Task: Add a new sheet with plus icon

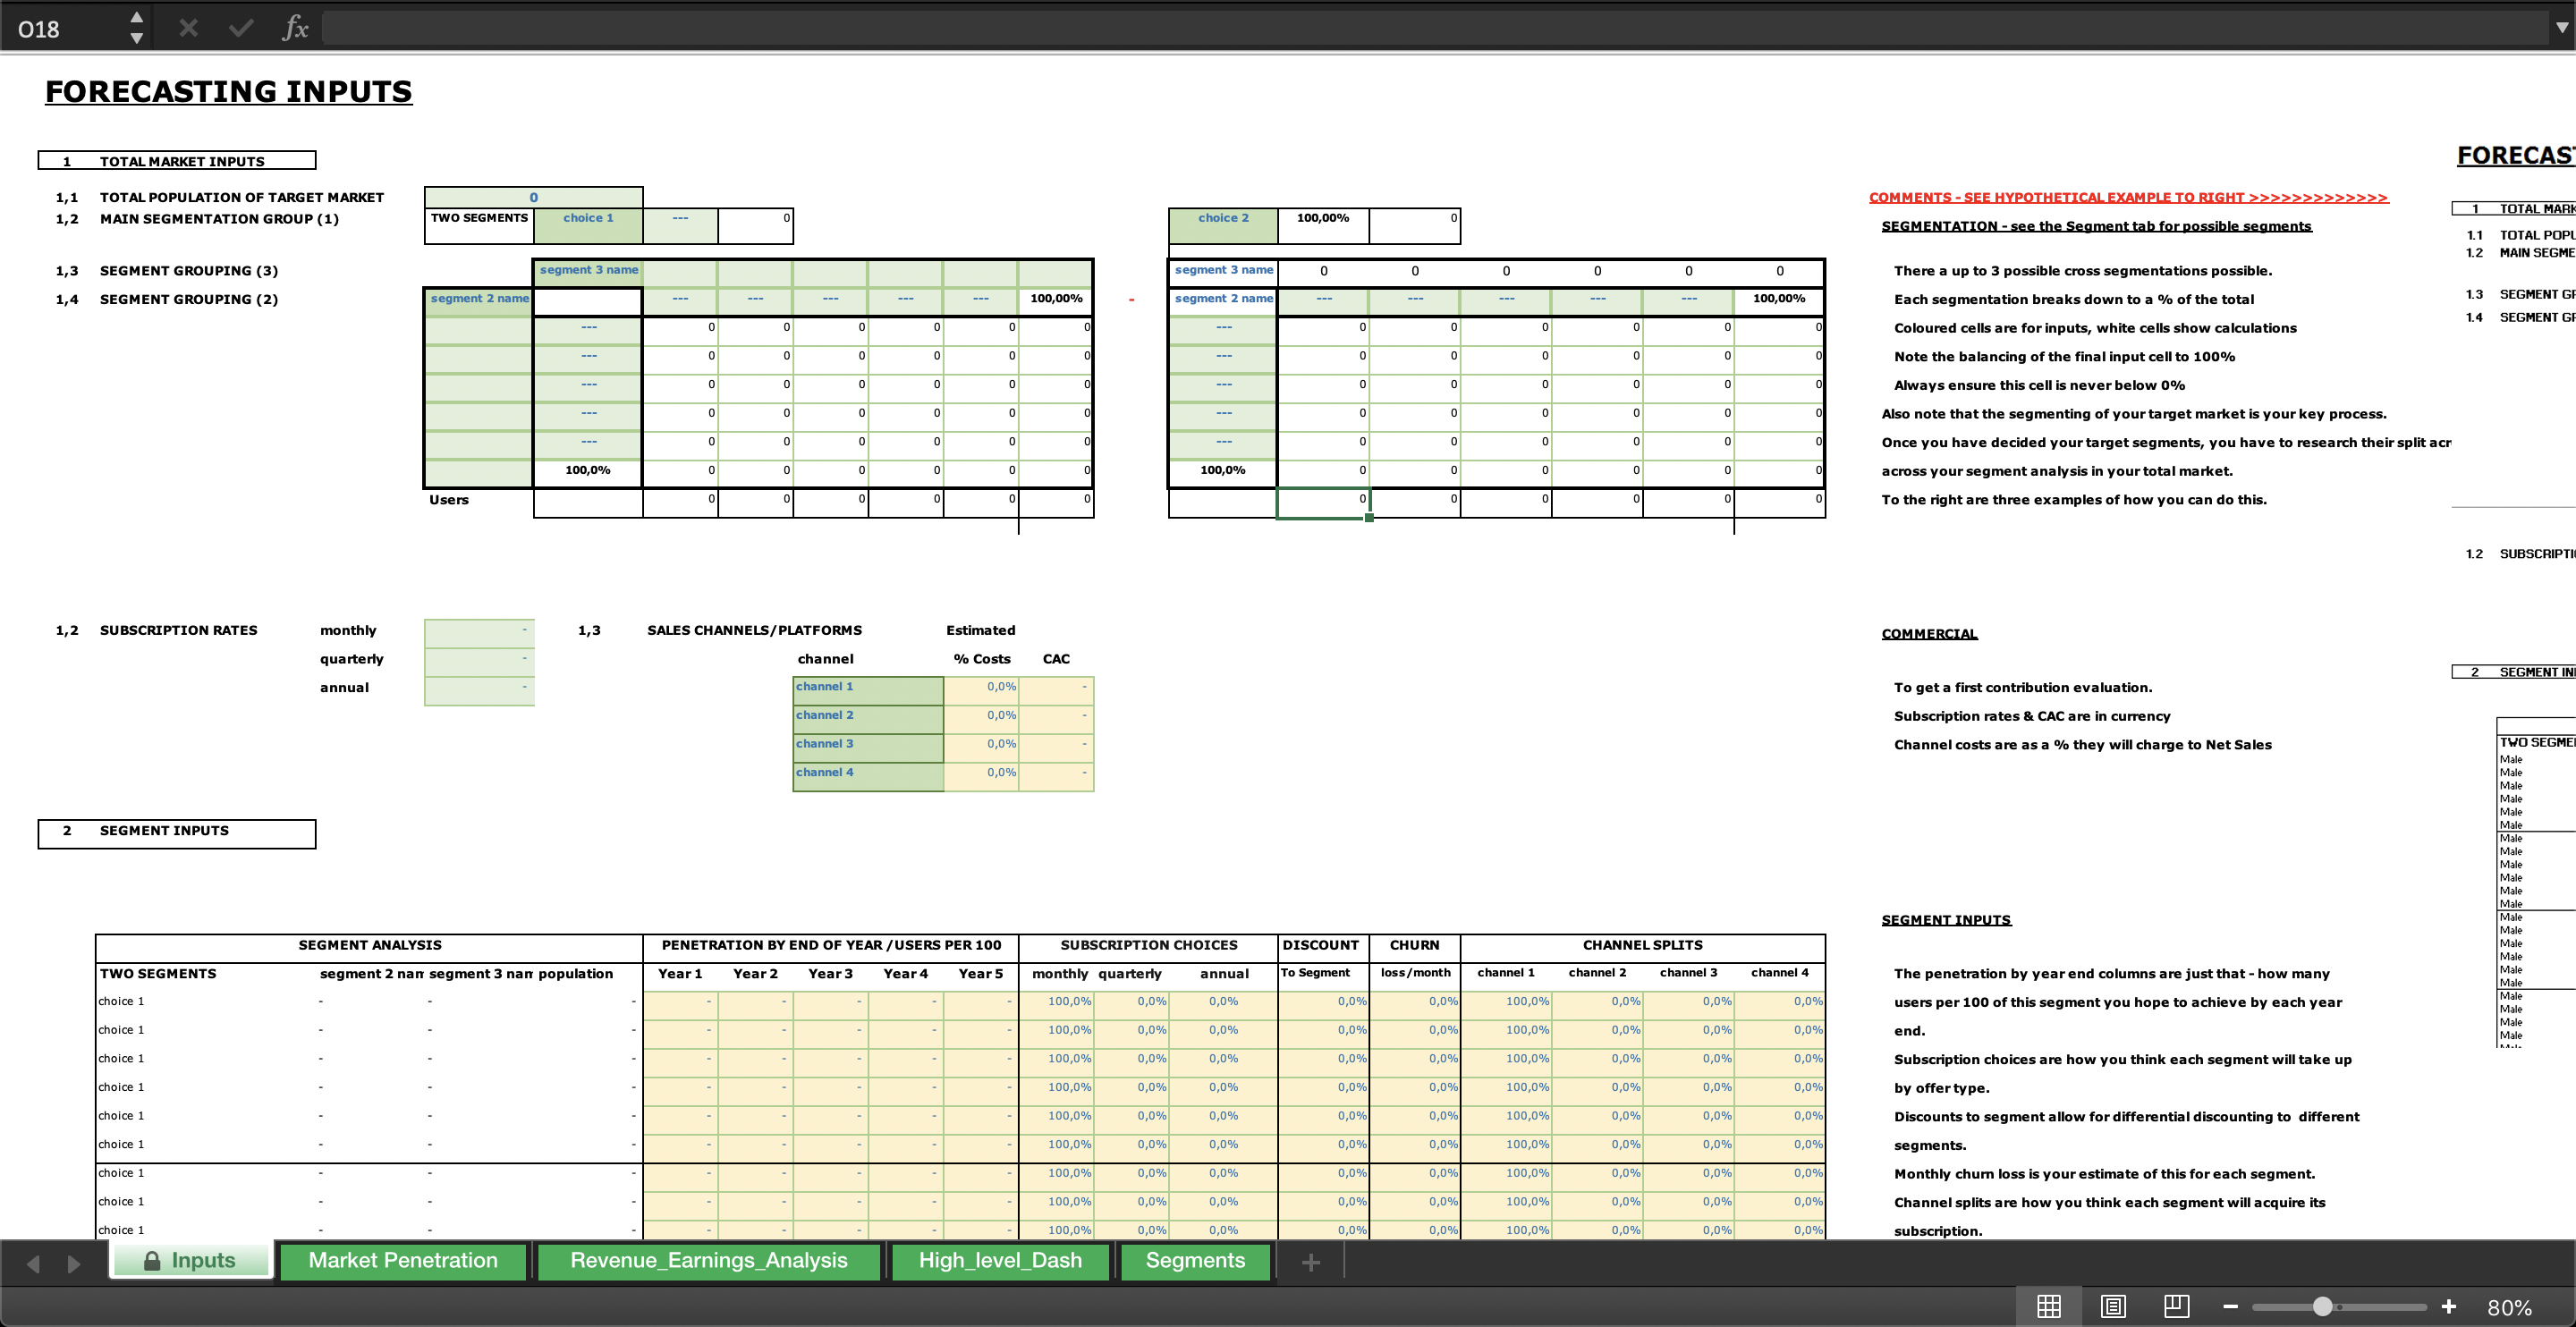Action: (1311, 1262)
